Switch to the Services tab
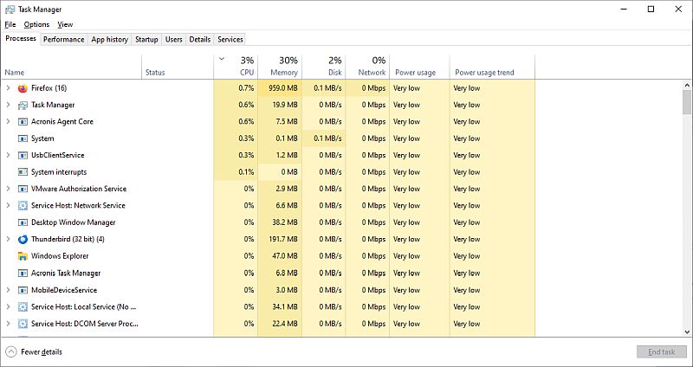Screen dimensions: 693x367 point(230,39)
